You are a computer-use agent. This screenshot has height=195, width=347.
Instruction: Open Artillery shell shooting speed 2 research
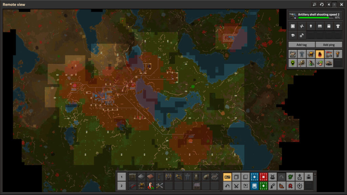point(315,15)
